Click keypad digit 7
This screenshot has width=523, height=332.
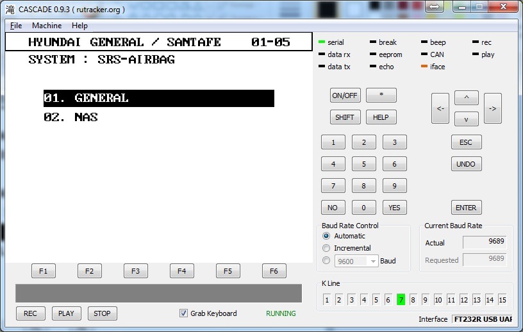pyautogui.click(x=333, y=185)
